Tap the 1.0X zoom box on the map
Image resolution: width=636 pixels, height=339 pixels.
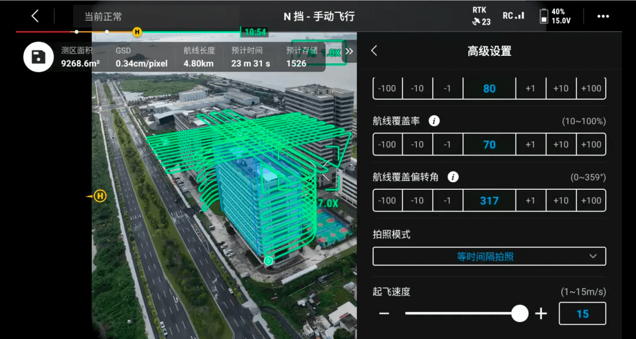coord(319,52)
